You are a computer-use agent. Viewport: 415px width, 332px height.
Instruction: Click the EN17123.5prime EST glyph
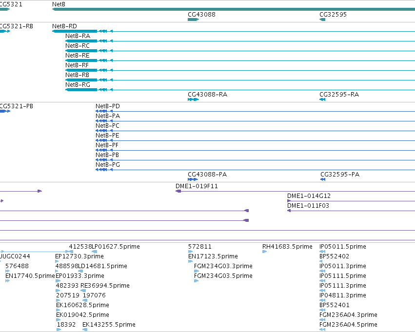click(x=190, y=261)
